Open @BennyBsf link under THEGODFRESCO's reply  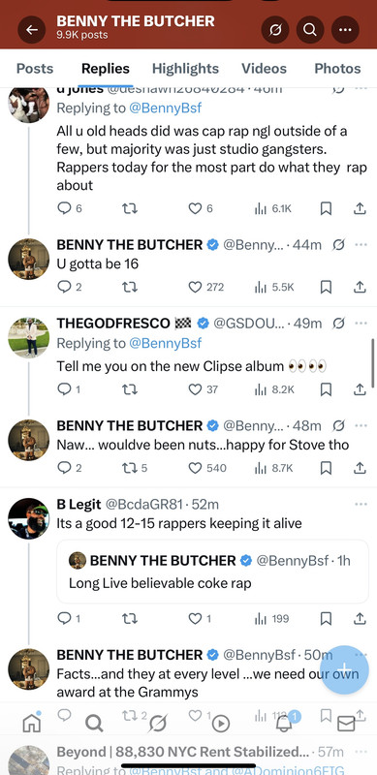[166, 343]
